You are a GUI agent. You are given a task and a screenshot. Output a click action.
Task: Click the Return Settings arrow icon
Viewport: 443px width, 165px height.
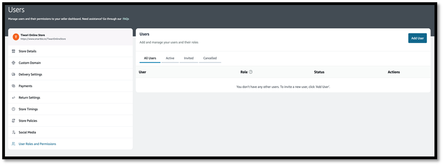pos(13,98)
